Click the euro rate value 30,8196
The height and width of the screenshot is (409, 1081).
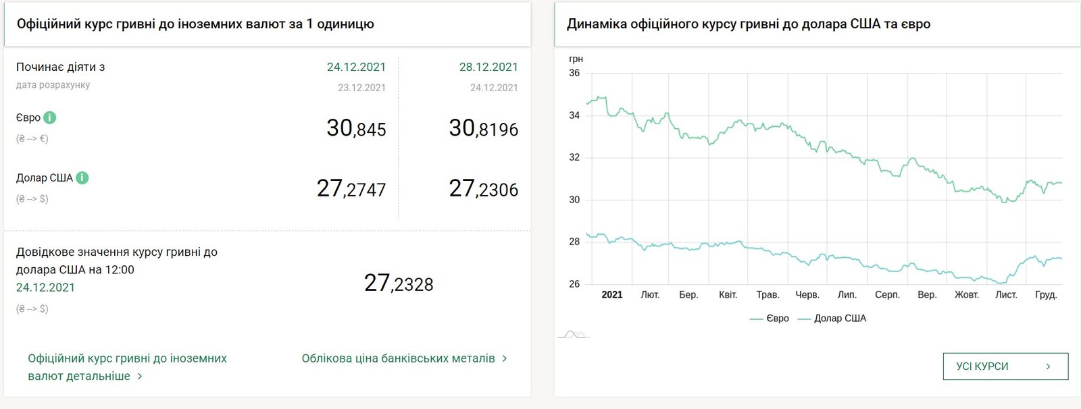(x=484, y=128)
